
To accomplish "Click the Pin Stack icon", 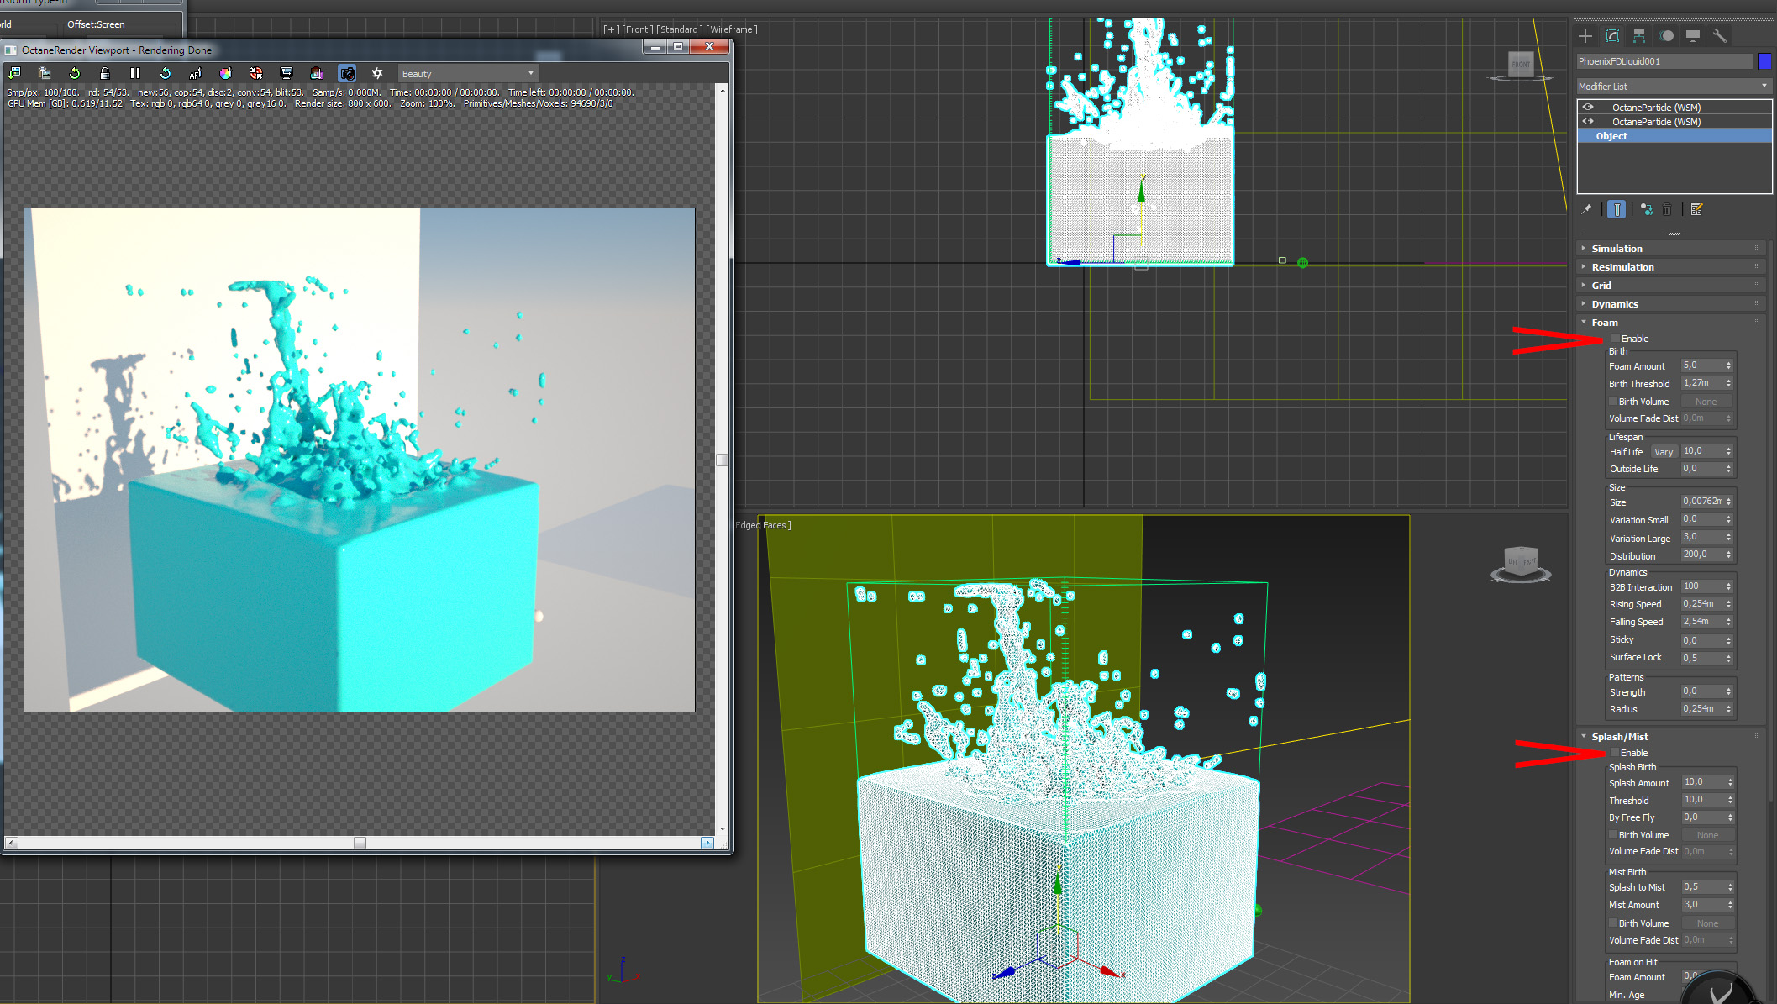I will pyautogui.click(x=1586, y=210).
